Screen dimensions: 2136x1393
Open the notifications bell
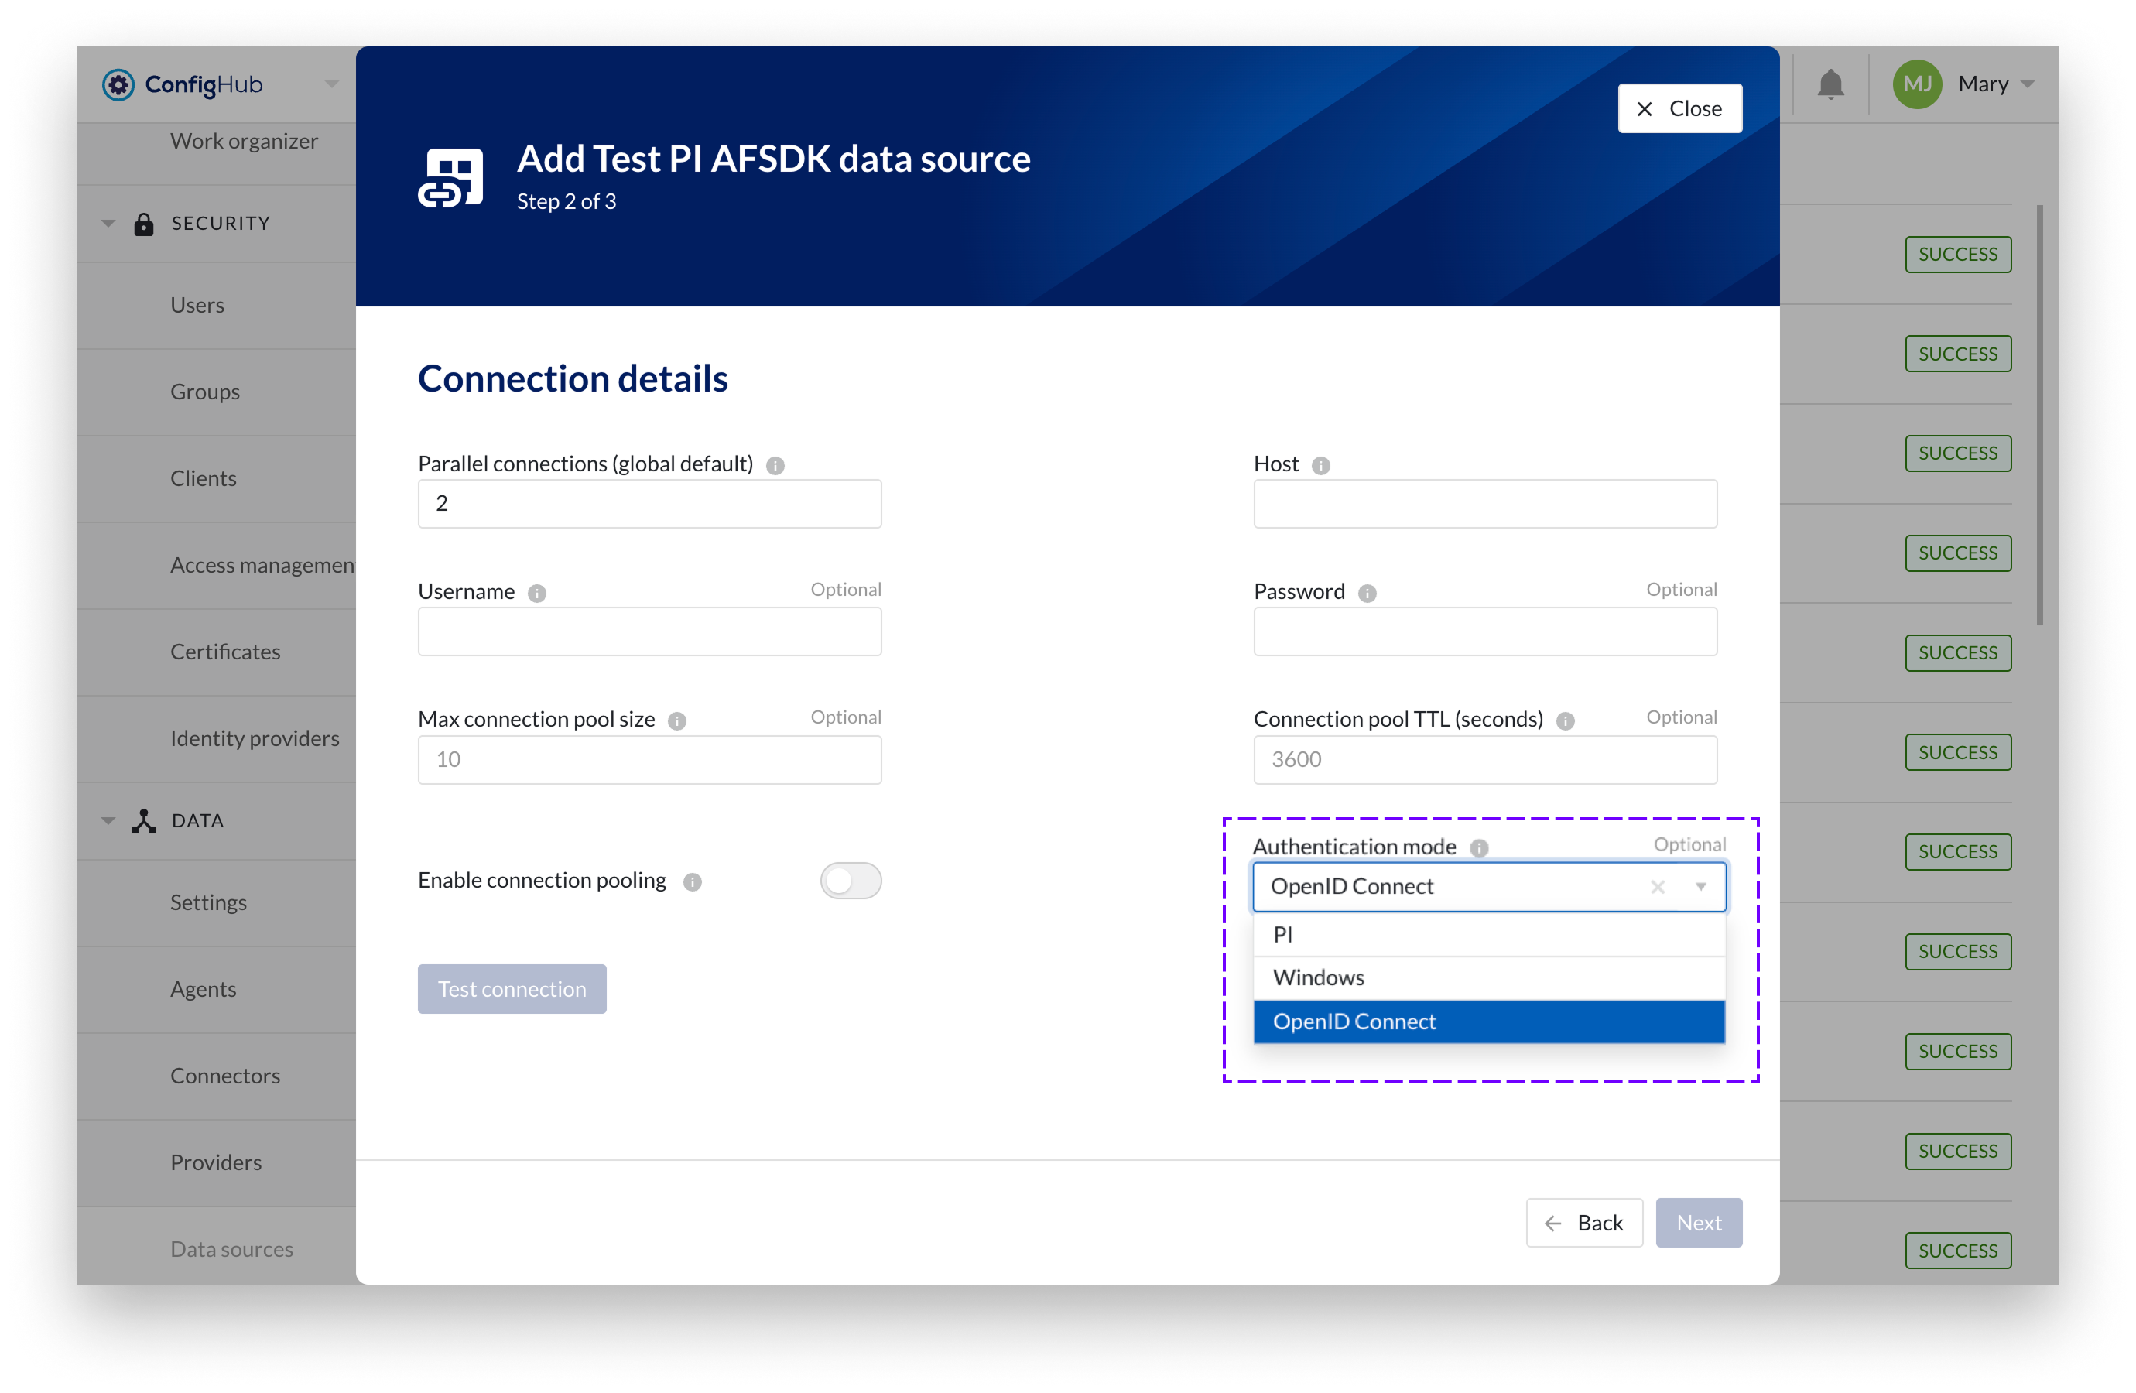tap(1830, 84)
